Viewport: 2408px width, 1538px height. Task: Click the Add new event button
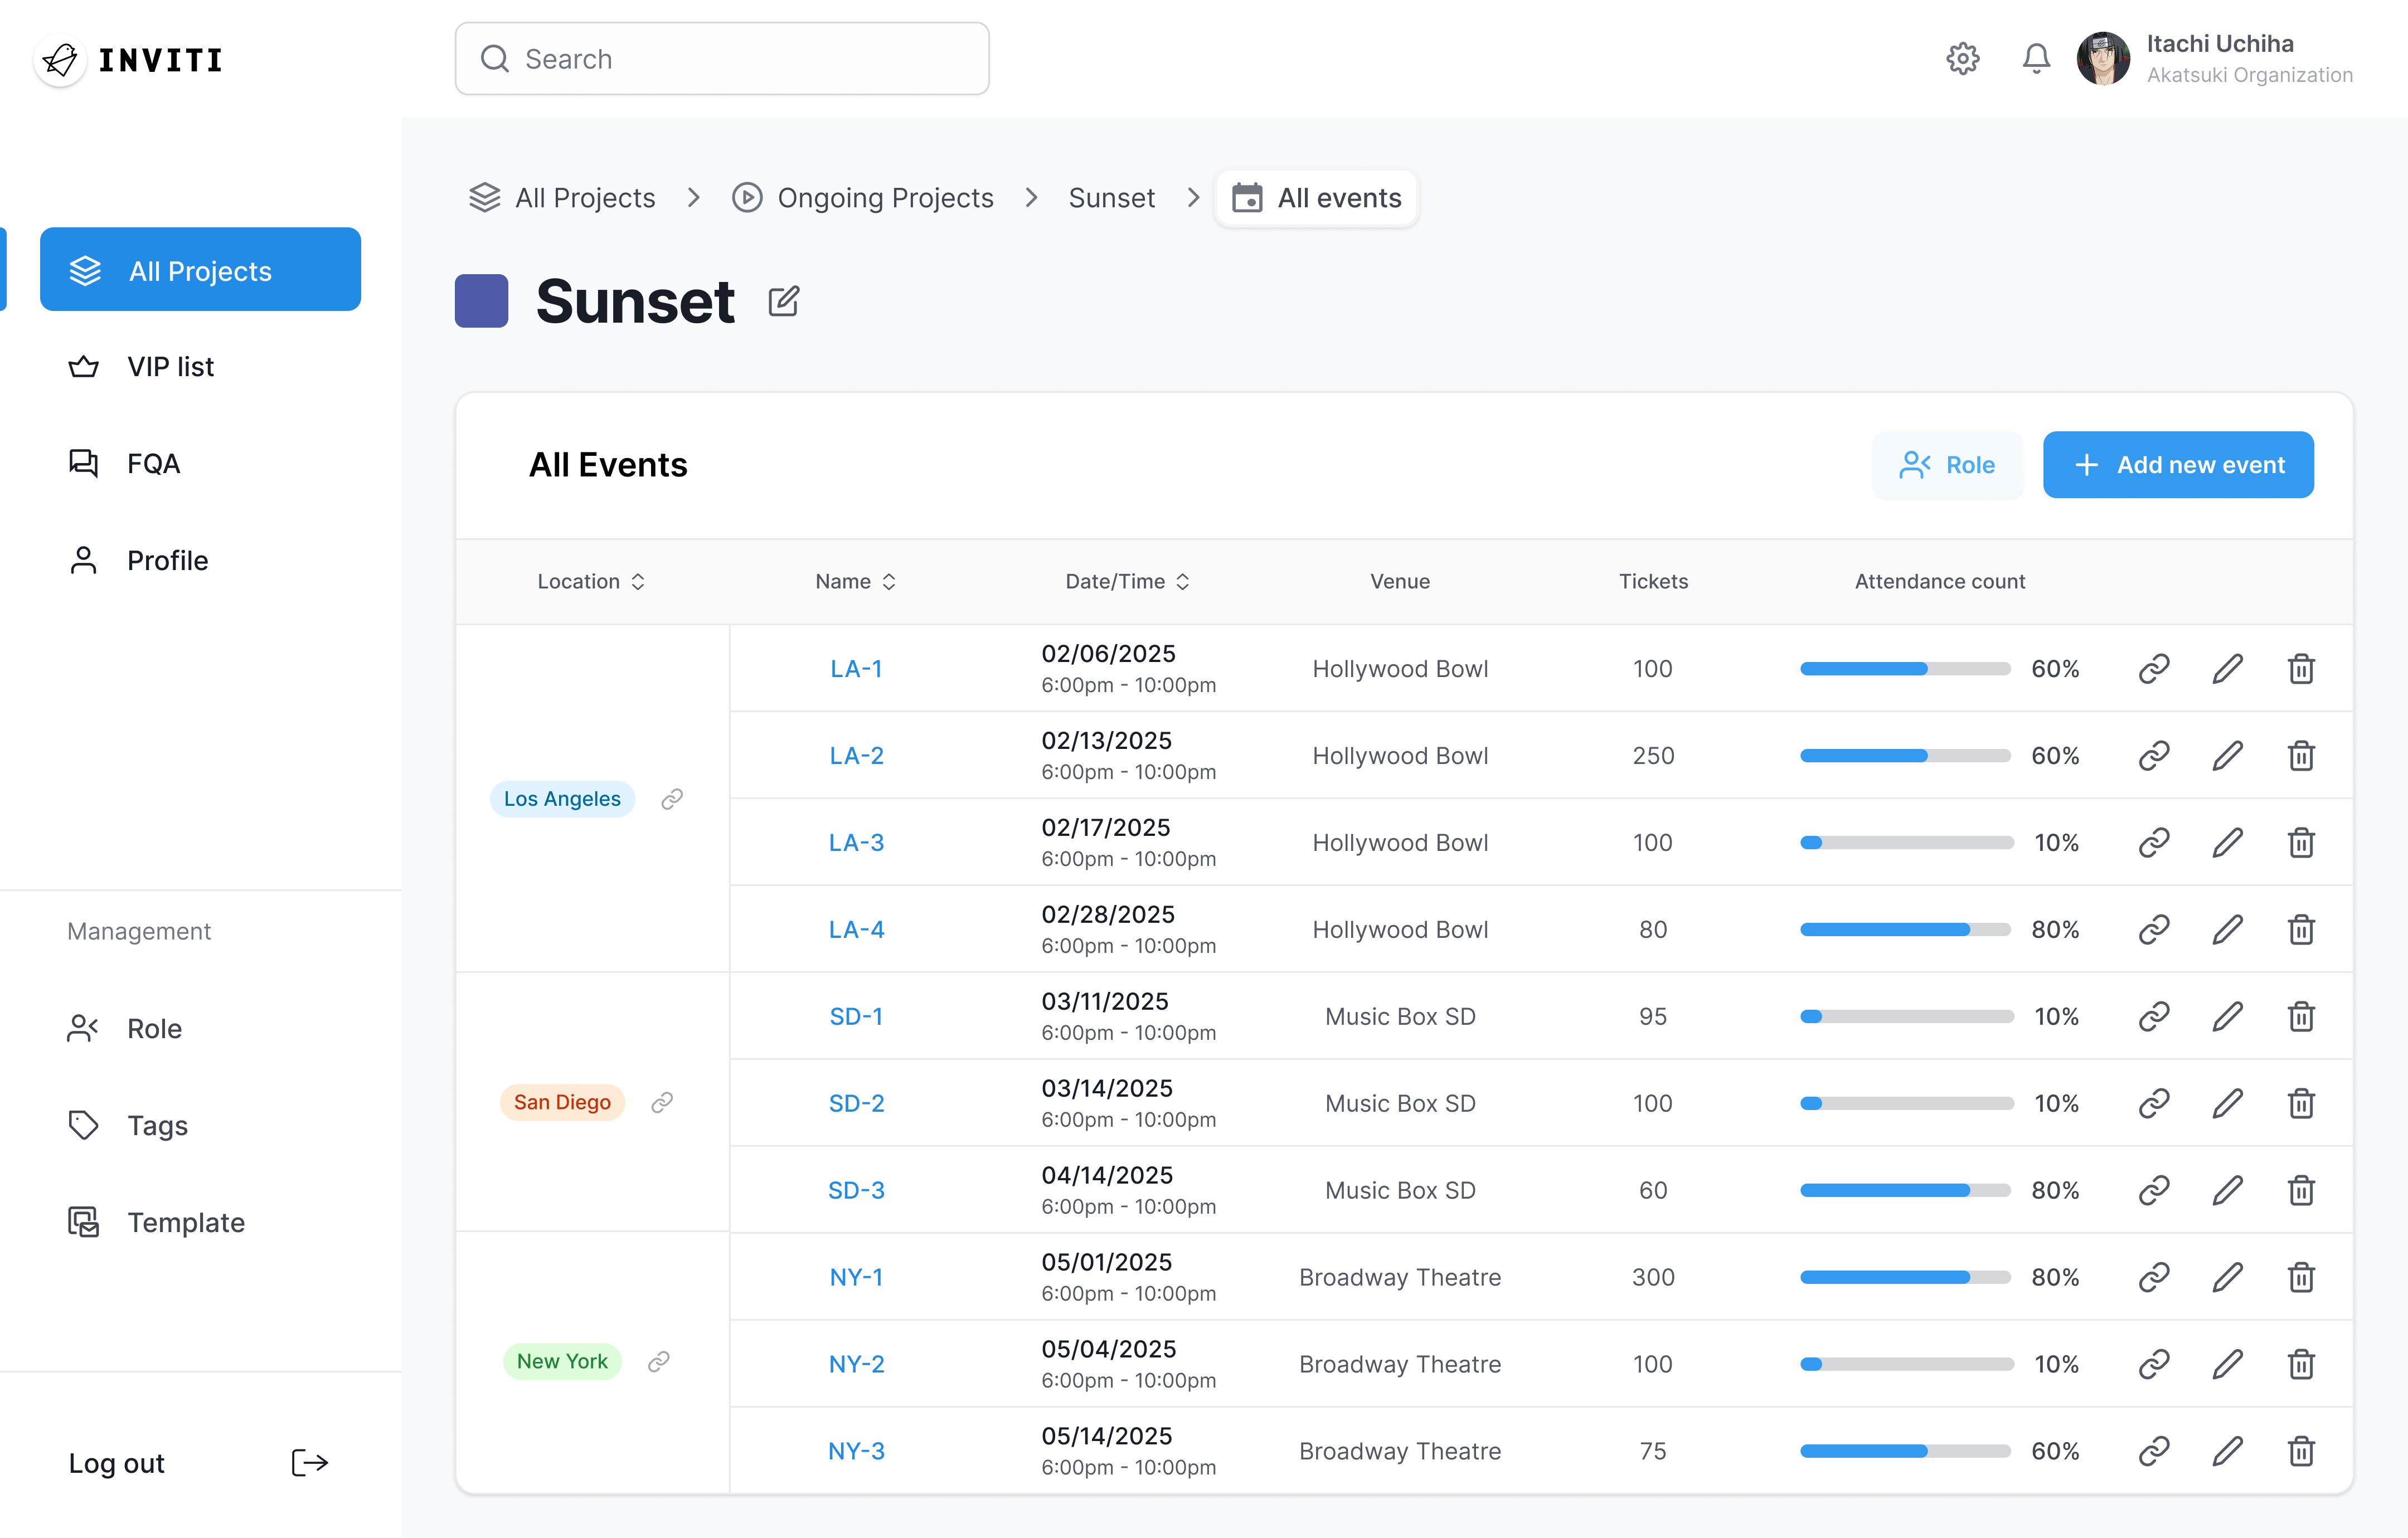2177,465
